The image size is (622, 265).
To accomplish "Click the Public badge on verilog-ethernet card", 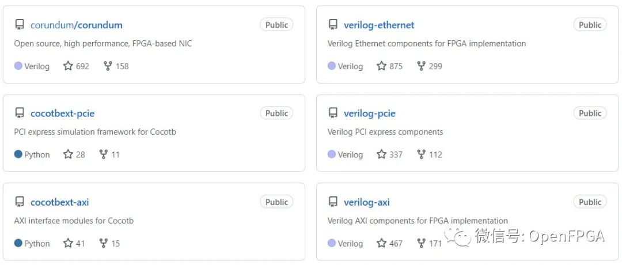I will coord(590,25).
